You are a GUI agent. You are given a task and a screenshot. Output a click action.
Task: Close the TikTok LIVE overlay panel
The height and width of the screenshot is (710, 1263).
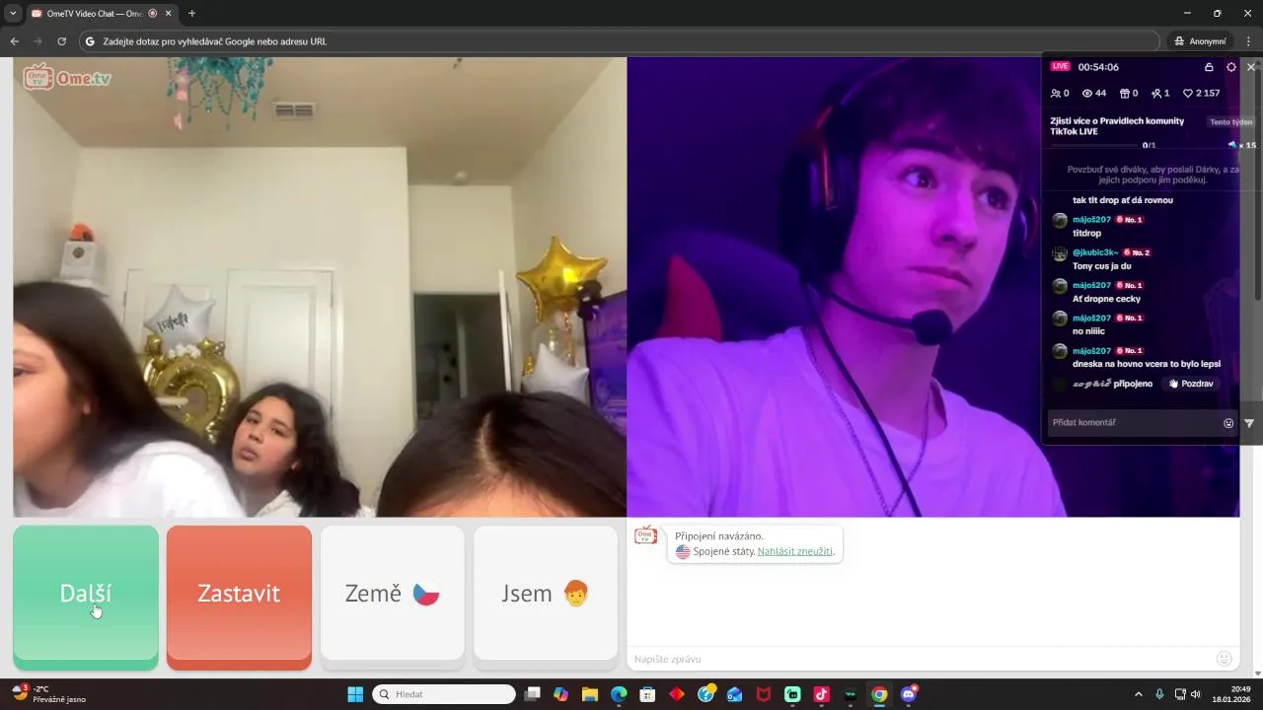pos(1251,67)
